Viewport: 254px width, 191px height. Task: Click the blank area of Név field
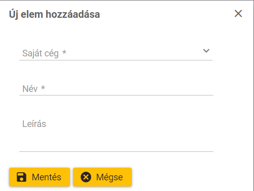pos(128,88)
